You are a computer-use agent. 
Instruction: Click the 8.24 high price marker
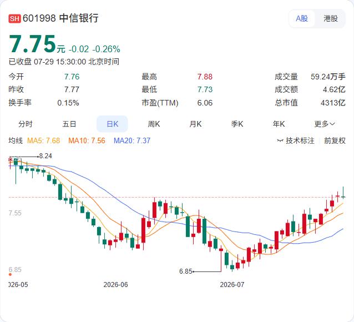point(45,156)
